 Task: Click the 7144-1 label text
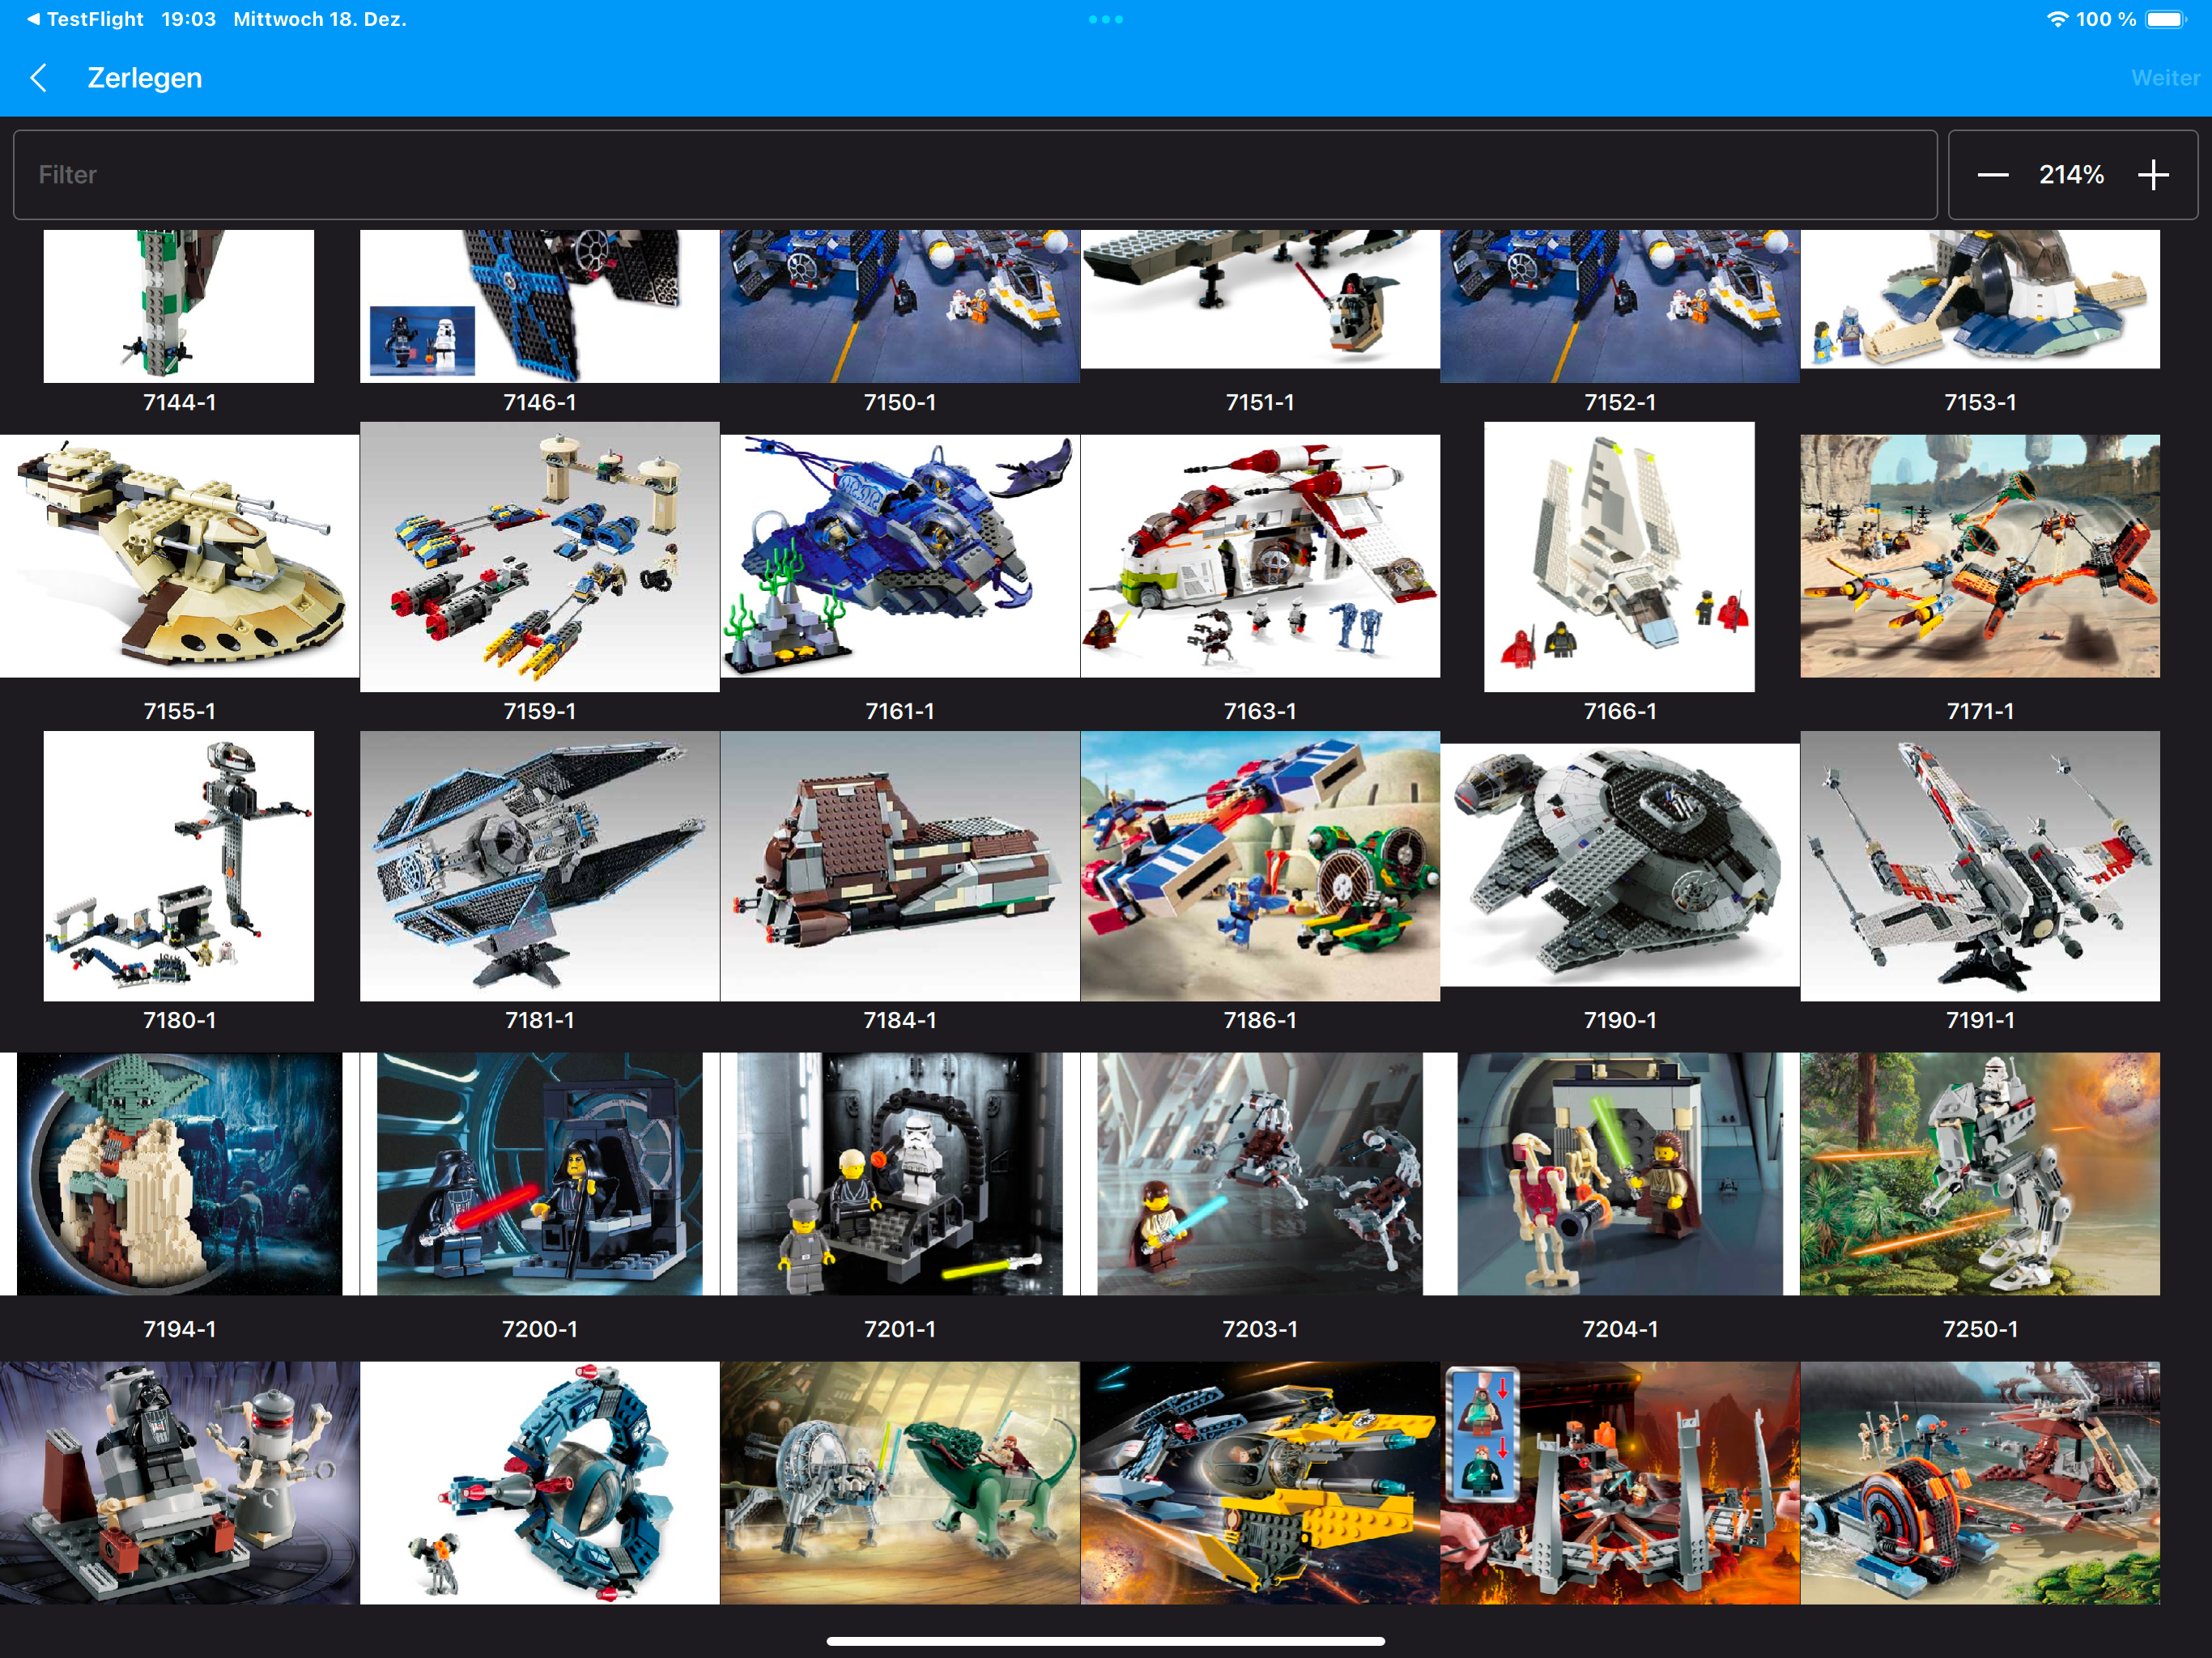pyautogui.click(x=180, y=402)
